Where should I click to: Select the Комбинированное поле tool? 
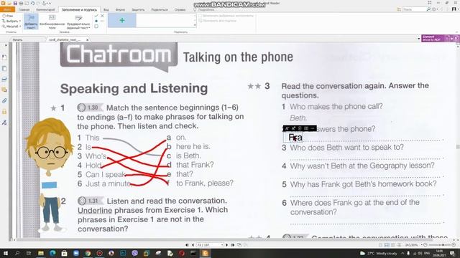coord(52,22)
